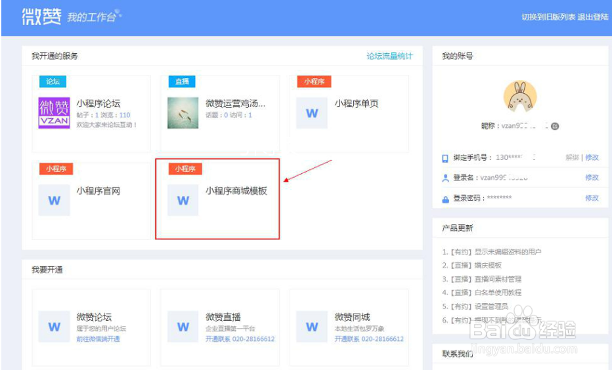
Task: Click the W icon beside 小程序商城模板
Action: click(183, 200)
